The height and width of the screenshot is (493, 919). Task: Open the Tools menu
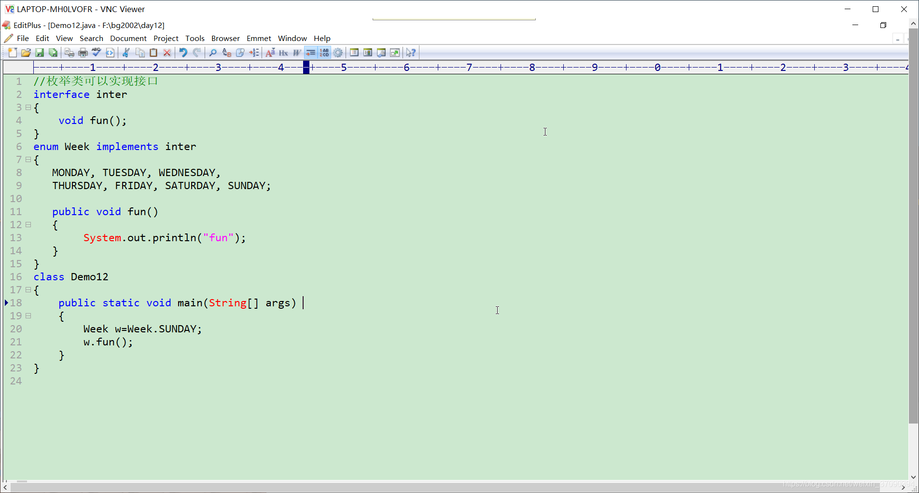click(195, 38)
